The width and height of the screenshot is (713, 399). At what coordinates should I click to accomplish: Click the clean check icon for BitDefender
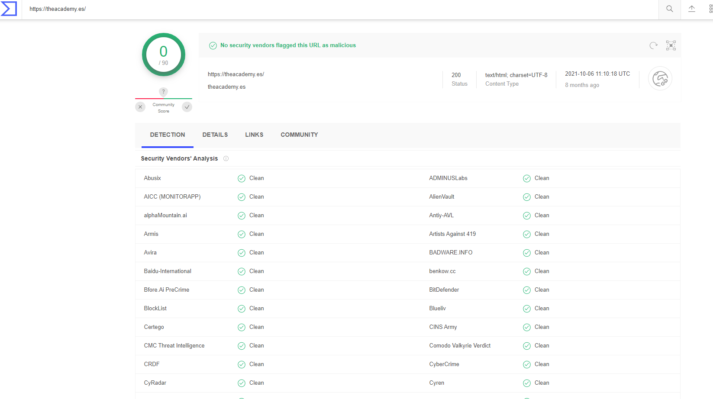(527, 290)
